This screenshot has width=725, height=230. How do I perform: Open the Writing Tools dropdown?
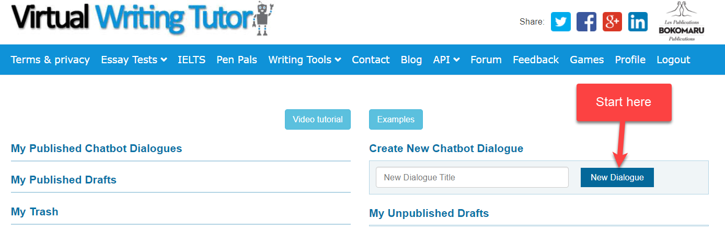pyautogui.click(x=304, y=60)
